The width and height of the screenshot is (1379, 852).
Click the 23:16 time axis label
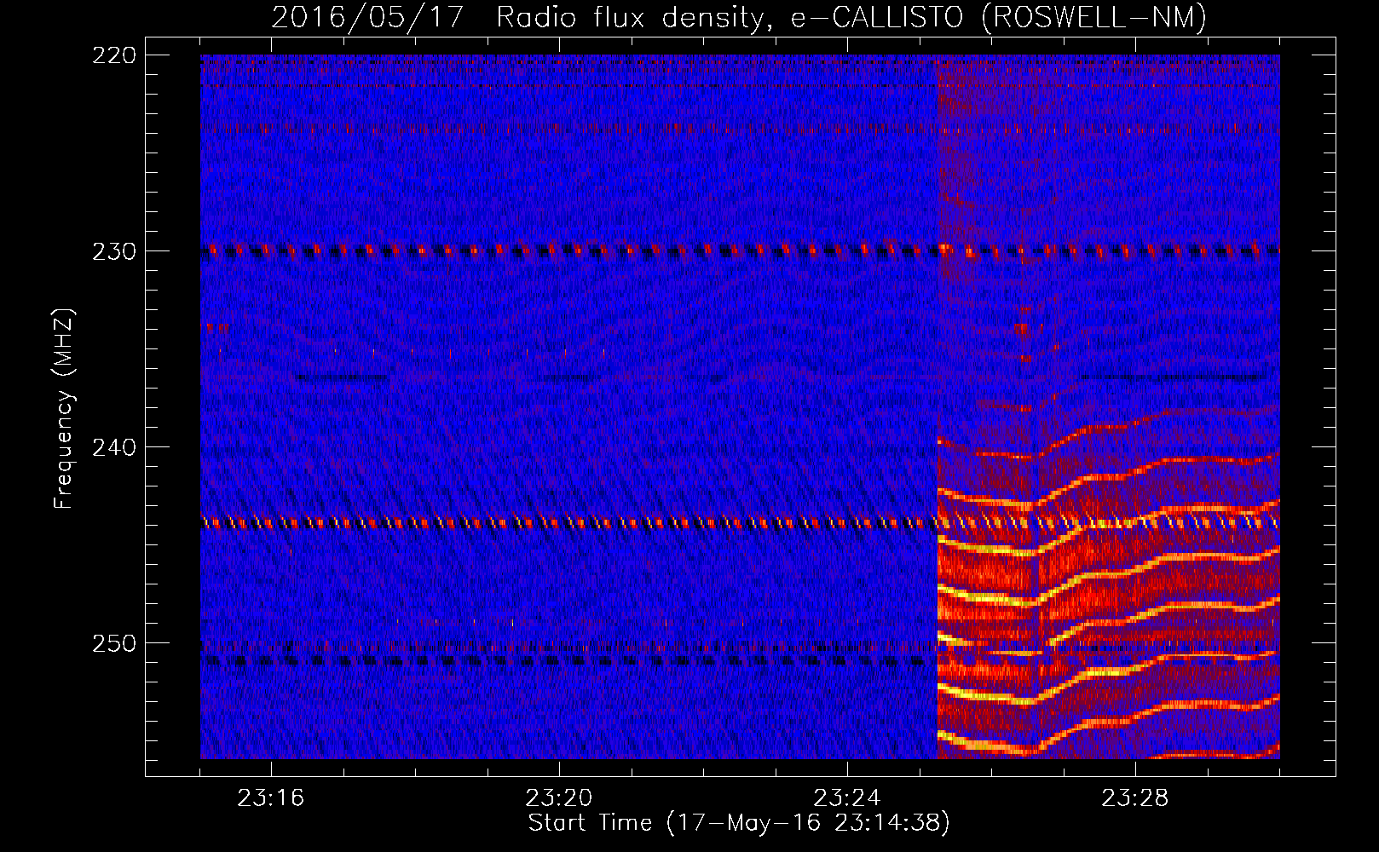click(271, 798)
